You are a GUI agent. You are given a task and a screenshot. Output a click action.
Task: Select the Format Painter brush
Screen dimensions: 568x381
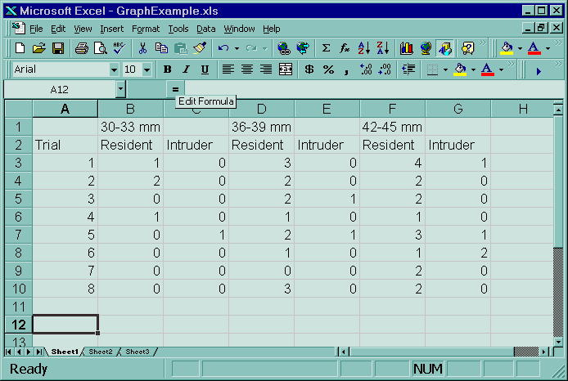point(200,47)
